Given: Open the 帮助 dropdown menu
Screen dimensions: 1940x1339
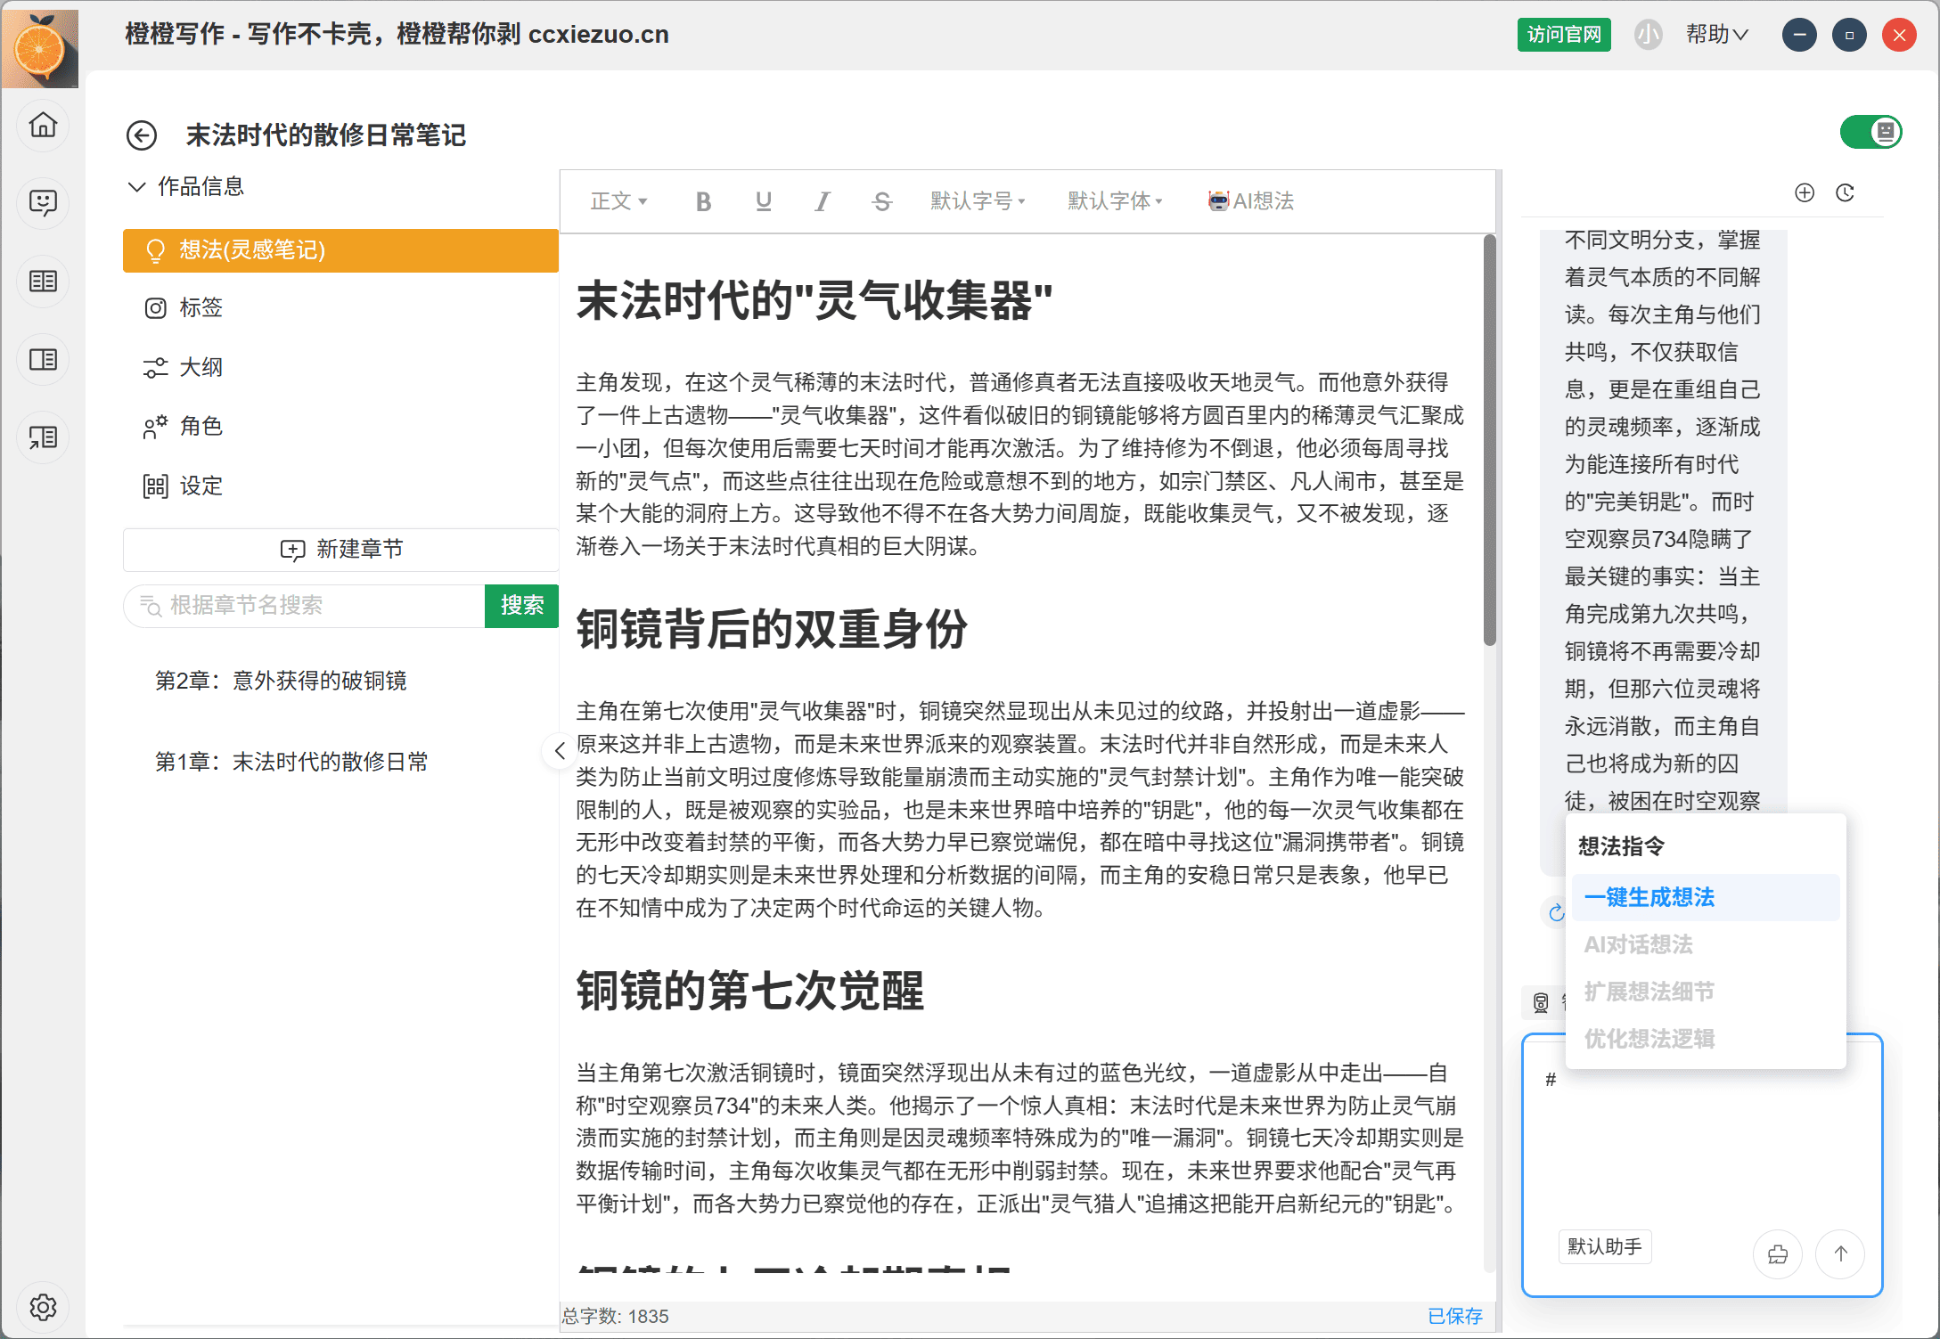Looking at the screenshot, I should [x=1716, y=35].
